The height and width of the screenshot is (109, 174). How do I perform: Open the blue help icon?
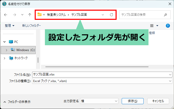coord(168,26)
